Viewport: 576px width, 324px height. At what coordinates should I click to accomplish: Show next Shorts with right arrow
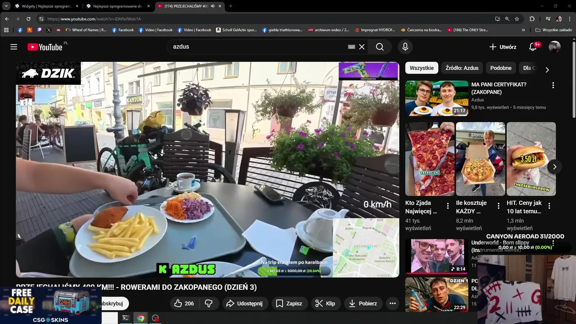click(554, 166)
